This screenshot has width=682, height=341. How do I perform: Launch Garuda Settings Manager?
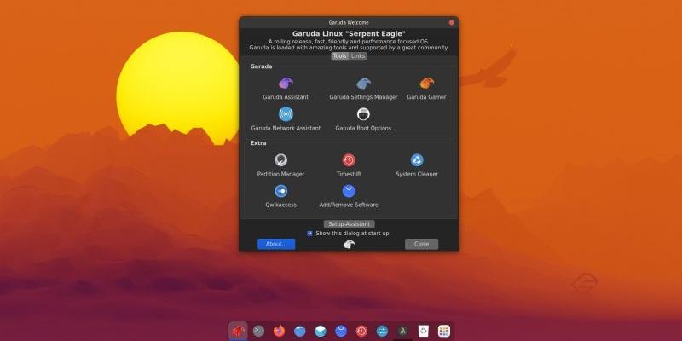click(x=363, y=84)
